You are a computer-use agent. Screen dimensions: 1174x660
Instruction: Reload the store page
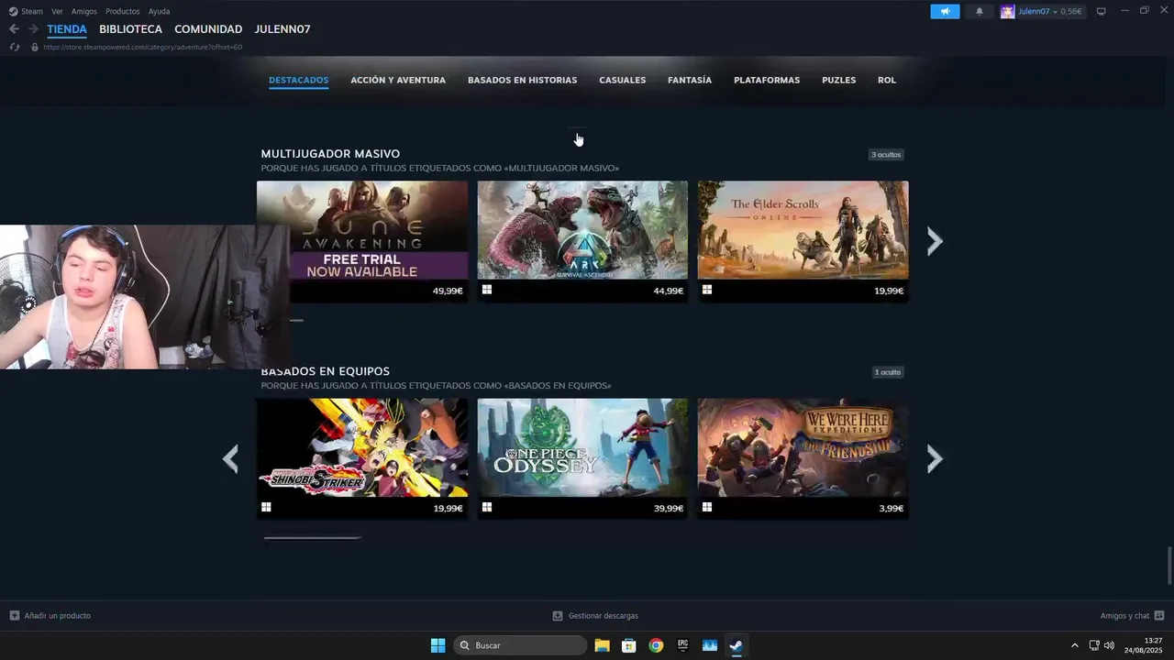[14, 47]
